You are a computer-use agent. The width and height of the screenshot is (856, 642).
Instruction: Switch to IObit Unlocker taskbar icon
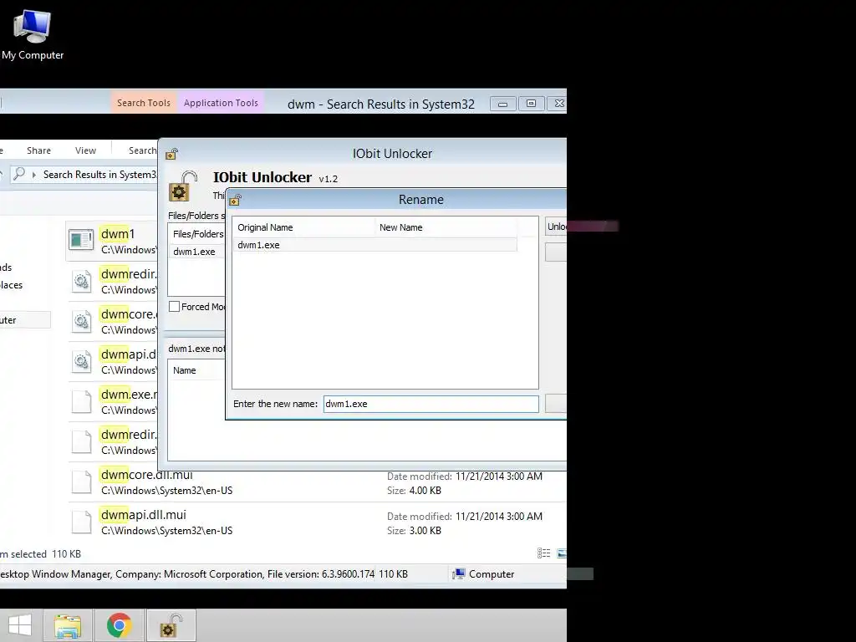[171, 625]
